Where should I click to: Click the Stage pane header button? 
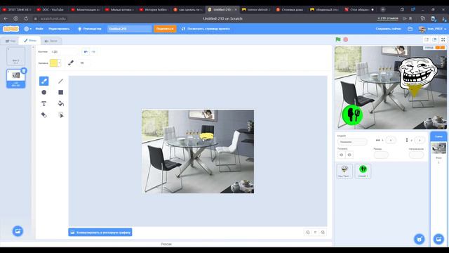coord(438,136)
